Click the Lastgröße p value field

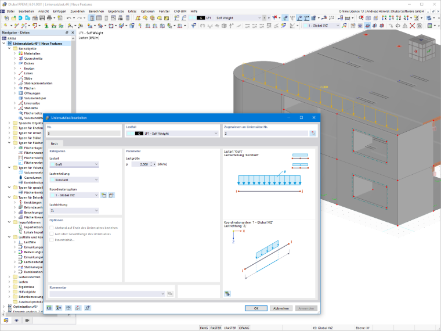pos(140,164)
